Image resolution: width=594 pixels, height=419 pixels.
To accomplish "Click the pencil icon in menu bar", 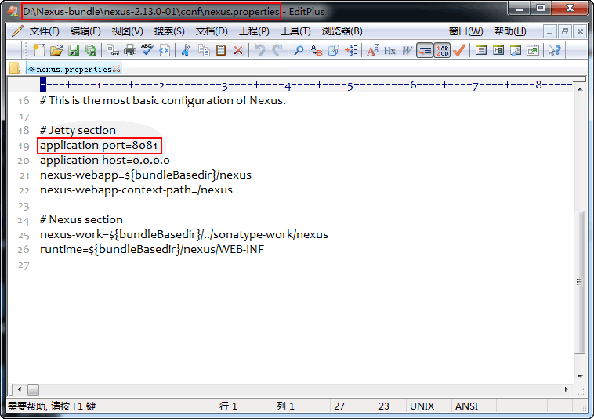I will click(x=16, y=31).
